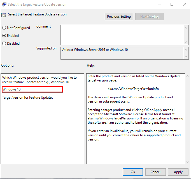Click the Help pane scroll up arrow
The image size is (191, 179).
click(187, 76)
